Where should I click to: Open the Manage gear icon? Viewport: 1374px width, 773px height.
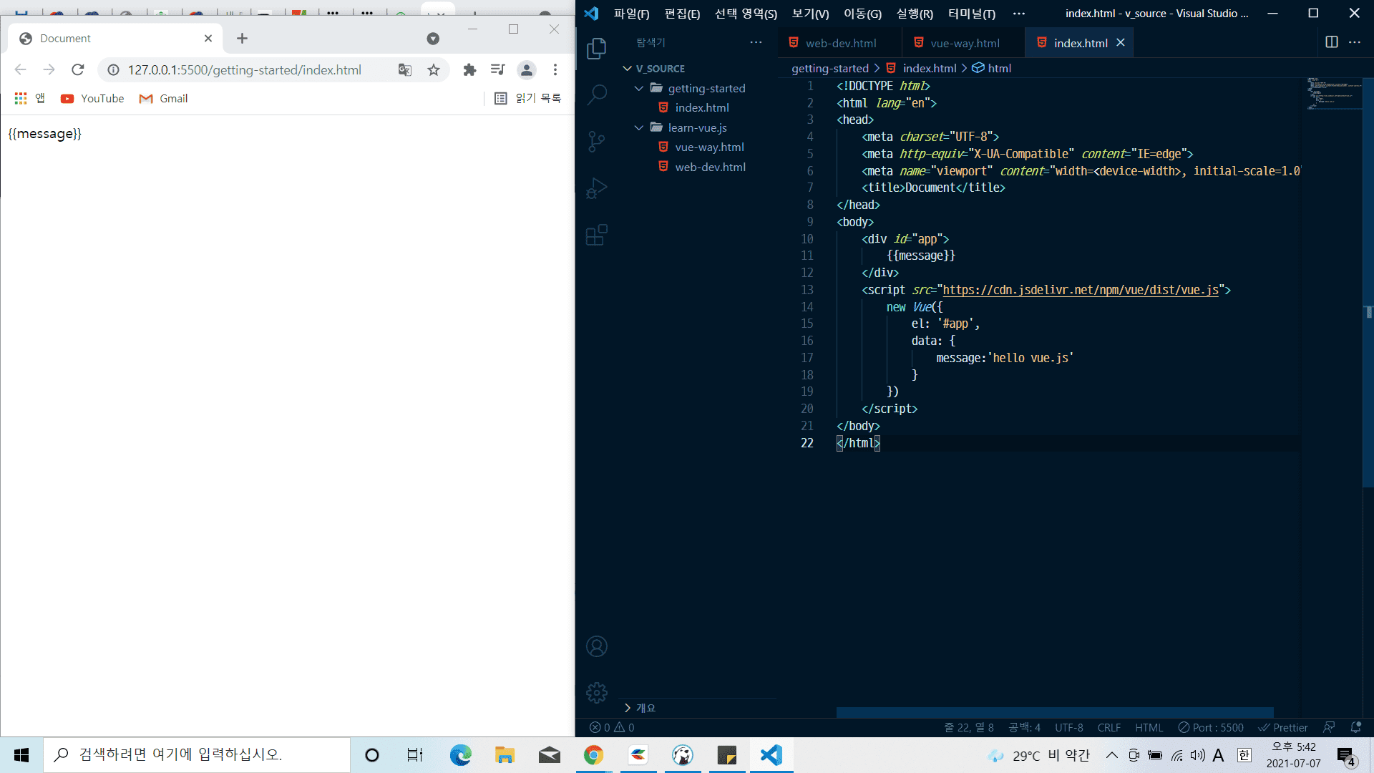596,692
